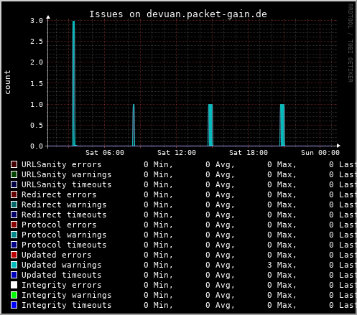Click the Protocol errors legend swatch
Screen dimensions: 357x315
coord(14,225)
